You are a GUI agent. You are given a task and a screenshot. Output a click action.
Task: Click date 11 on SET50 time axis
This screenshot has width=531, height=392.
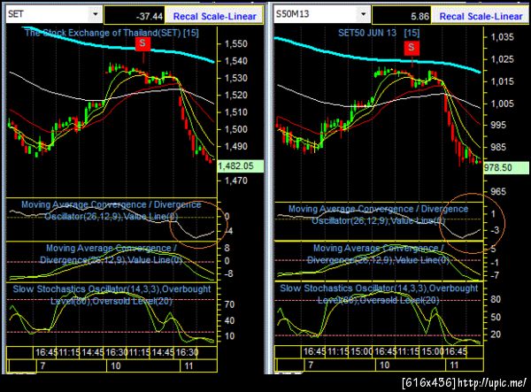click(454, 365)
